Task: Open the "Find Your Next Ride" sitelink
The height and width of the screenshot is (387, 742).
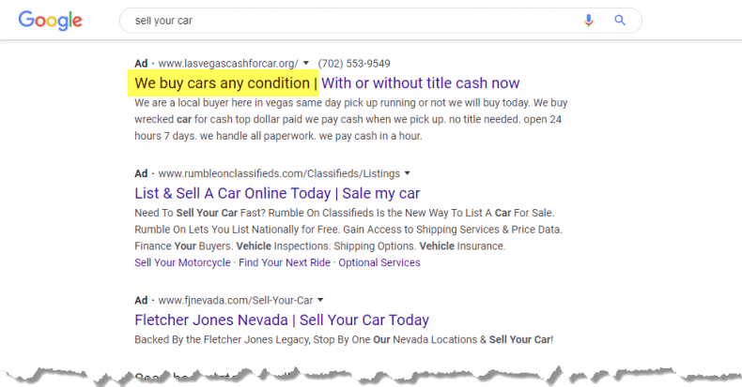Action: (x=285, y=262)
